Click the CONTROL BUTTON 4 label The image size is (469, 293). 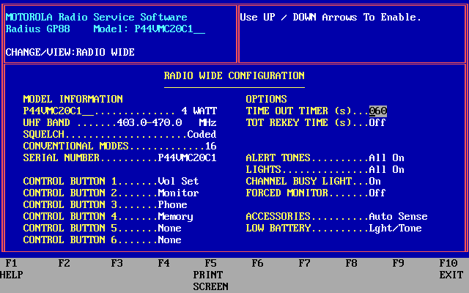click(x=70, y=217)
